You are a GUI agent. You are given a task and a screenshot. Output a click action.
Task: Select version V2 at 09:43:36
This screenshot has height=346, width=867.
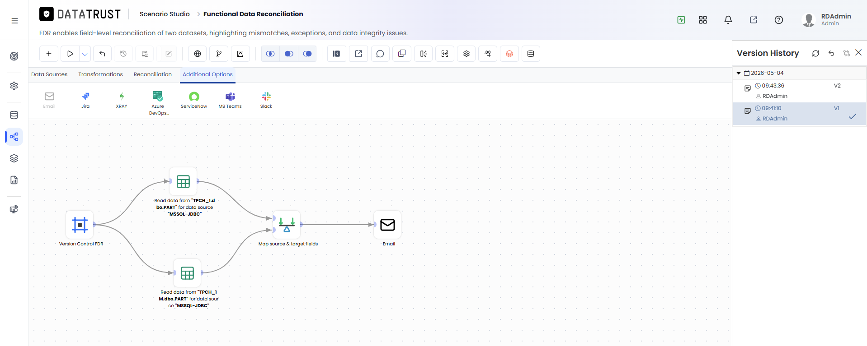point(799,91)
